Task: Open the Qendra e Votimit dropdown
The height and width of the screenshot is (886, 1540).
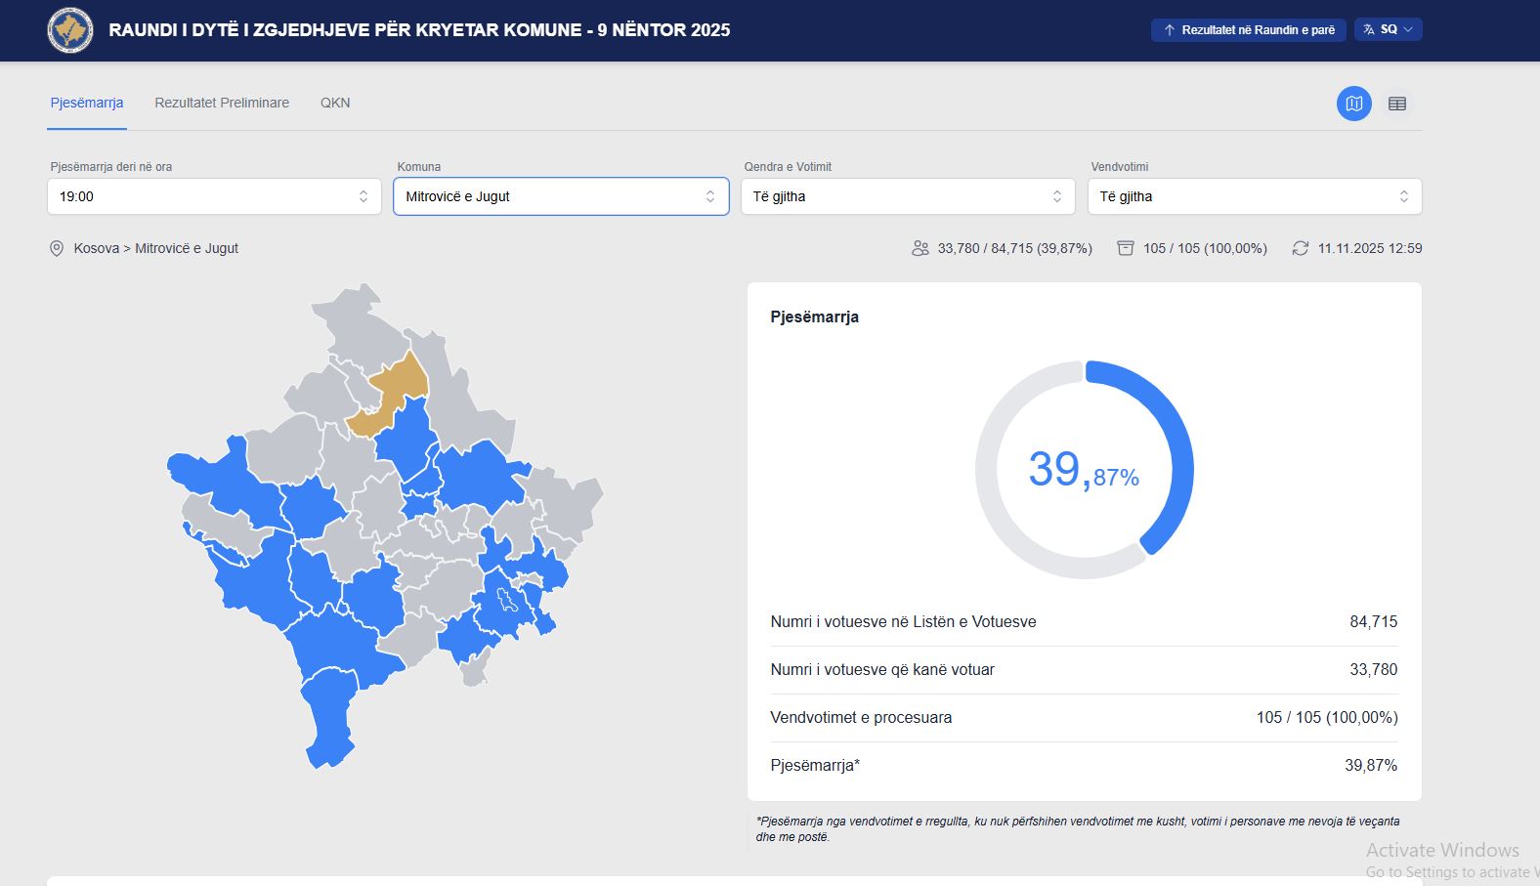Action: (x=908, y=196)
